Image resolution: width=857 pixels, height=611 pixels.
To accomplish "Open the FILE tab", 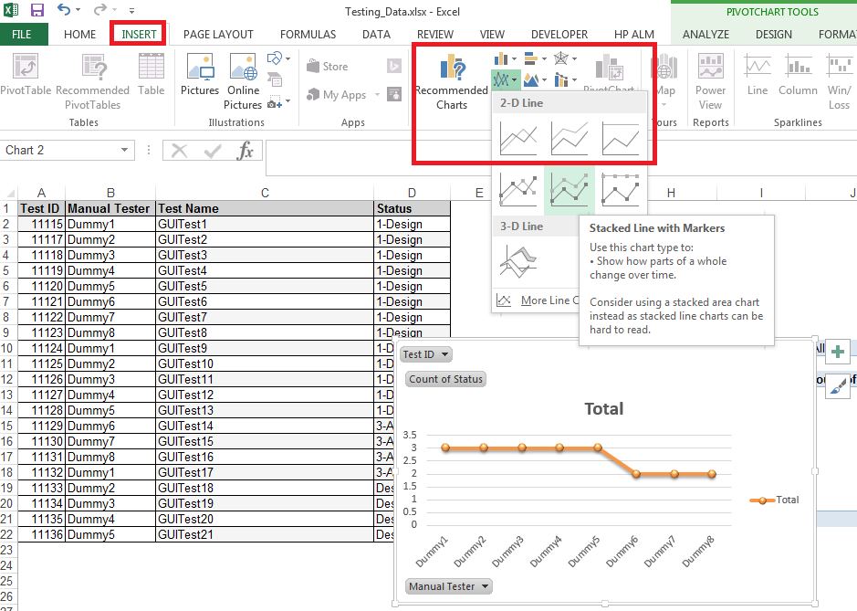I will pos(22,35).
